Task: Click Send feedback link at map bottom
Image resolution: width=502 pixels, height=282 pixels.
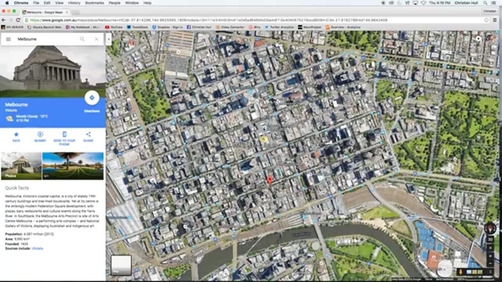Action: click(444, 279)
